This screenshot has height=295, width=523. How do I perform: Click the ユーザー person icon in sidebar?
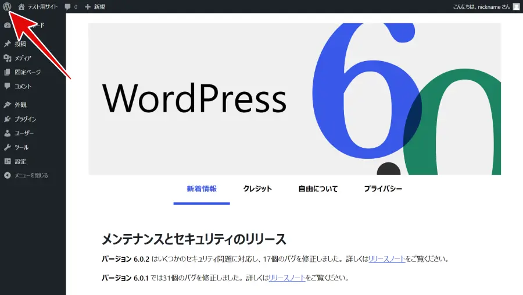coord(8,133)
